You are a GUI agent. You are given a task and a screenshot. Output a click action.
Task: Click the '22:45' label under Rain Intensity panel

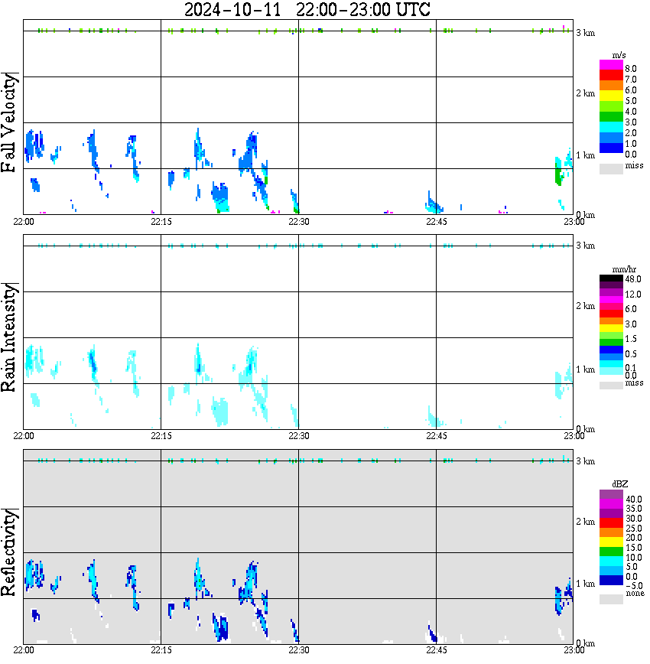pos(437,436)
